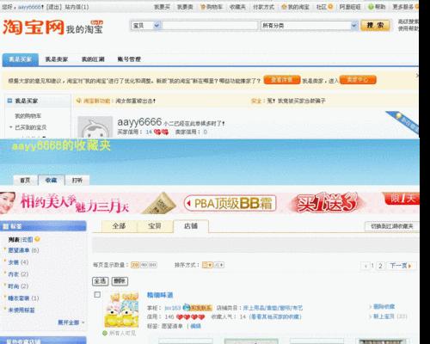Tick the checkbox beside the favorited shop

(x=97, y=294)
